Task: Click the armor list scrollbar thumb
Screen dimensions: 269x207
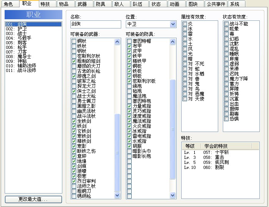Action: pos(172,129)
